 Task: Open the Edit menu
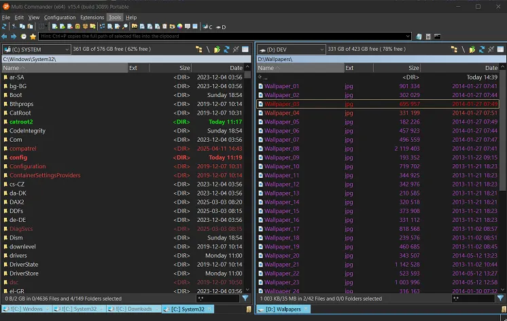(x=19, y=18)
